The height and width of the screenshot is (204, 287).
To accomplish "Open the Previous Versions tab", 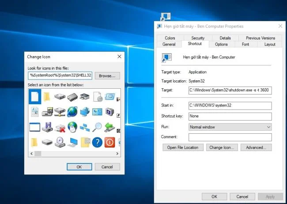I will [261, 38].
